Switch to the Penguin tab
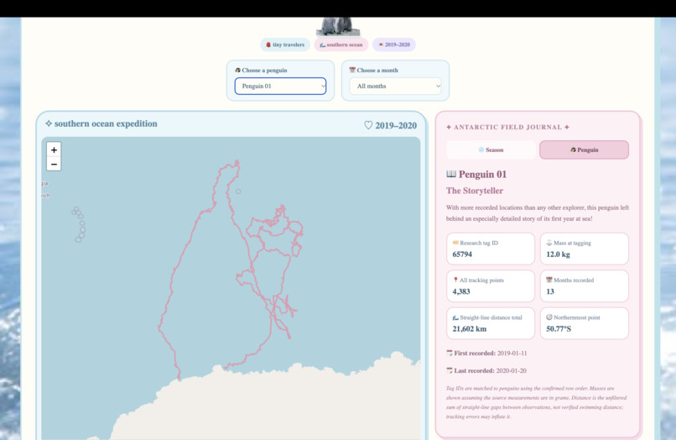This screenshot has width=676, height=440. pyautogui.click(x=585, y=149)
